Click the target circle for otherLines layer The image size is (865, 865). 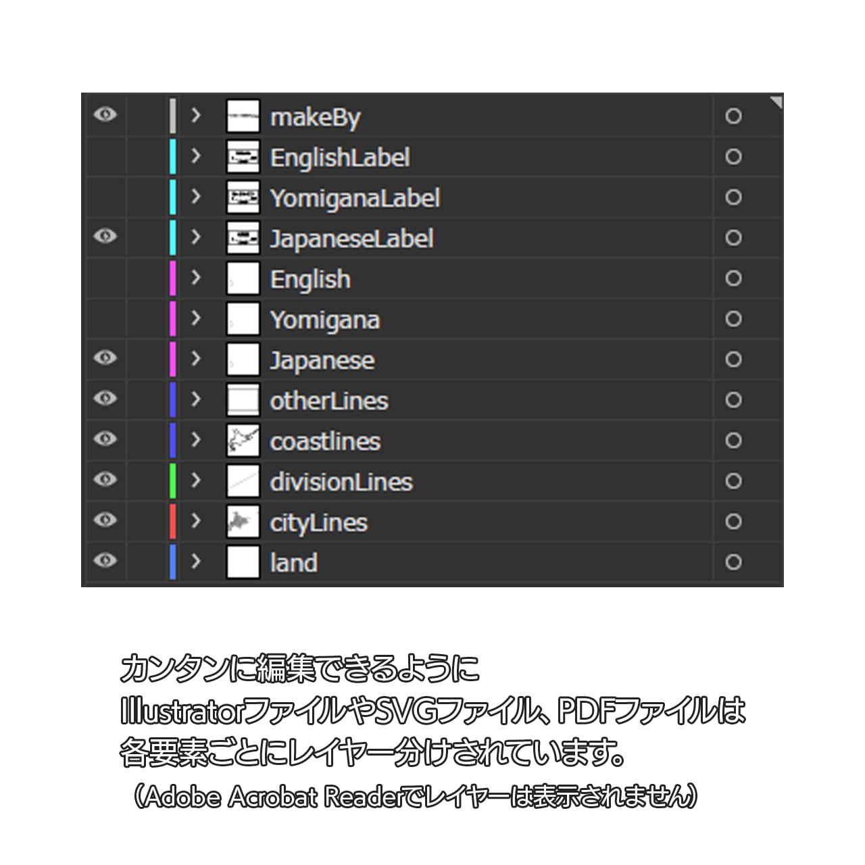click(x=733, y=400)
